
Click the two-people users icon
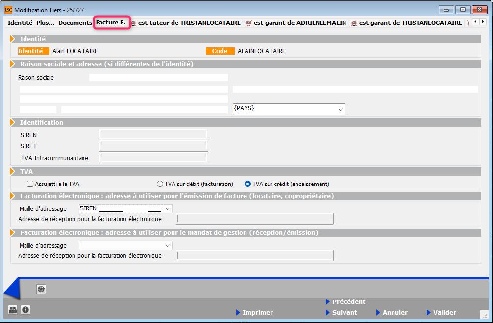pyautogui.click(x=13, y=310)
